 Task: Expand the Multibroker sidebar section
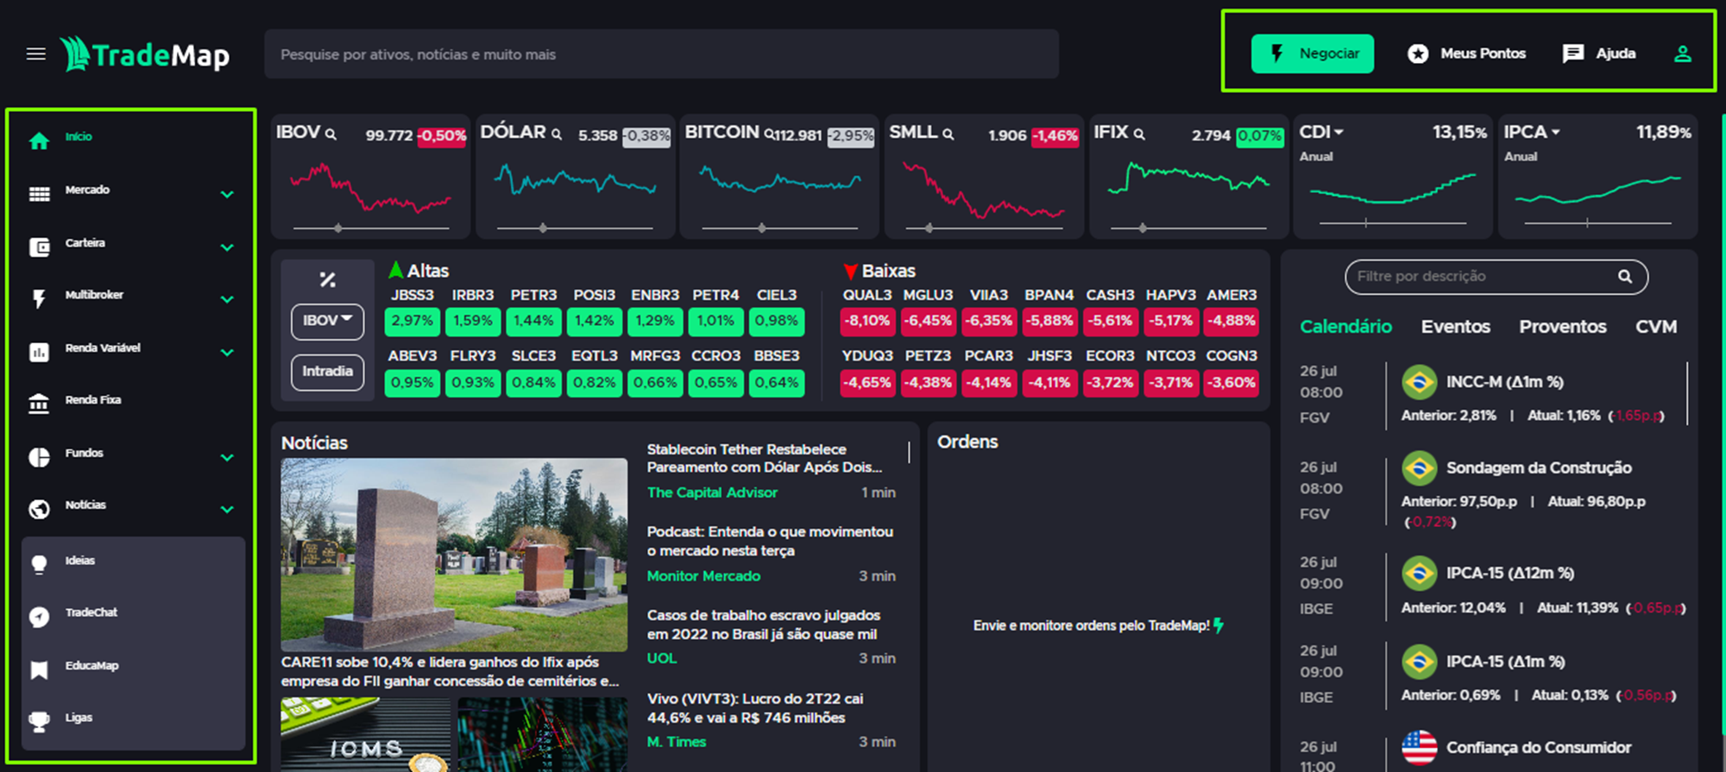pos(227,299)
